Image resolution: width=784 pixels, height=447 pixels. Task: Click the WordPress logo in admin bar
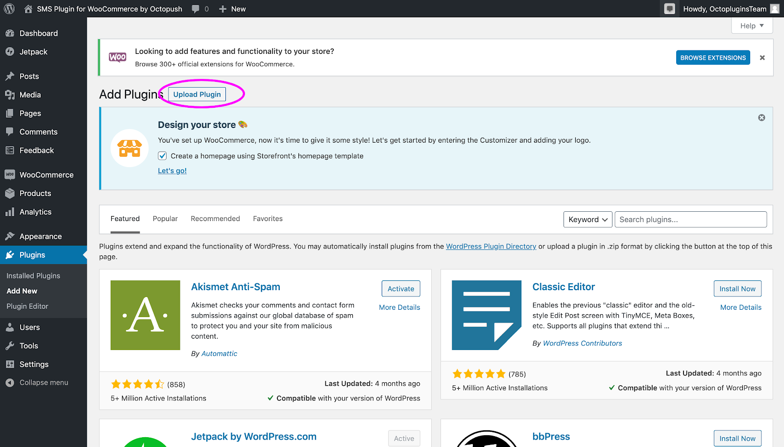coord(9,9)
